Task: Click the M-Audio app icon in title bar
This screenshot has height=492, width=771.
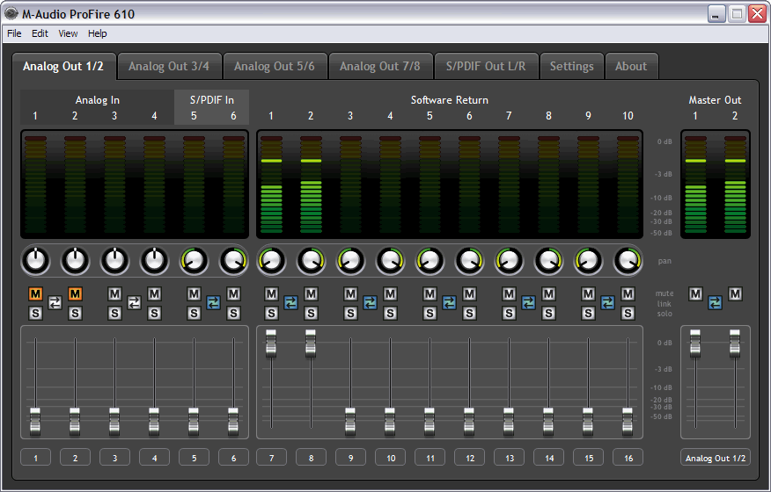Action: click(11, 14)
